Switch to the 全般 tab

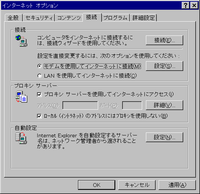(13, 18)
